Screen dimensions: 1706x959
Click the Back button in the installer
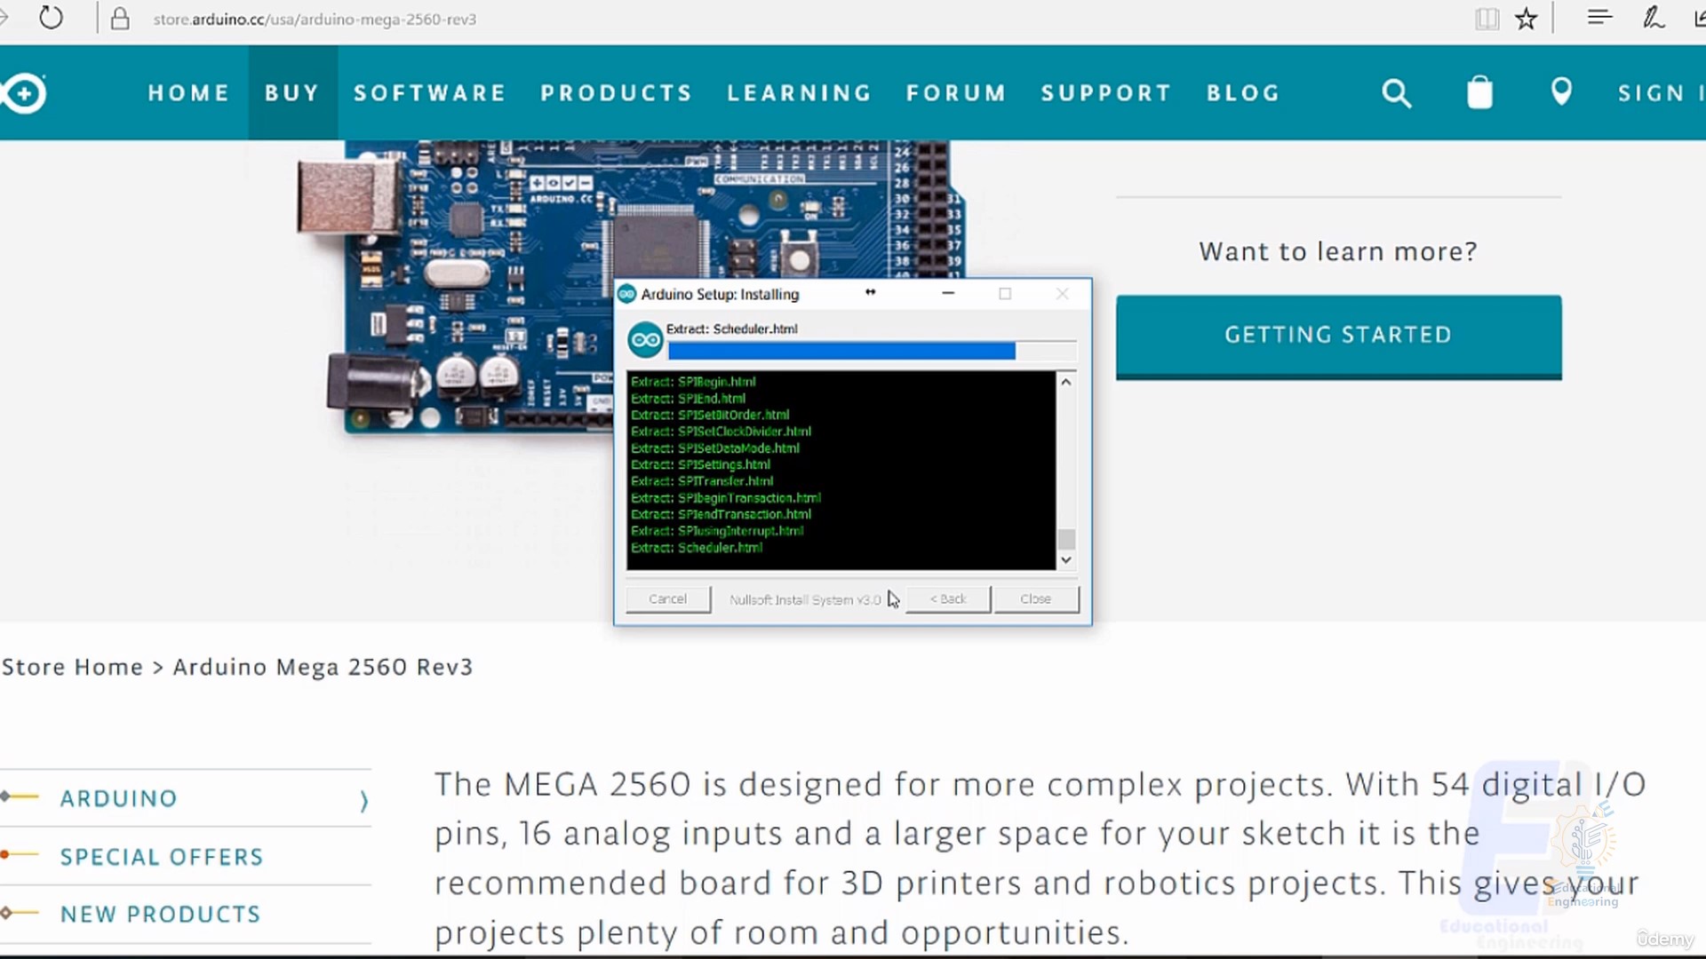point(948,599)
